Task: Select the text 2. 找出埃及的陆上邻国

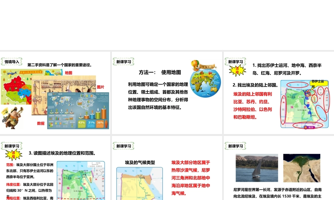Action: (x=256, y=85)
